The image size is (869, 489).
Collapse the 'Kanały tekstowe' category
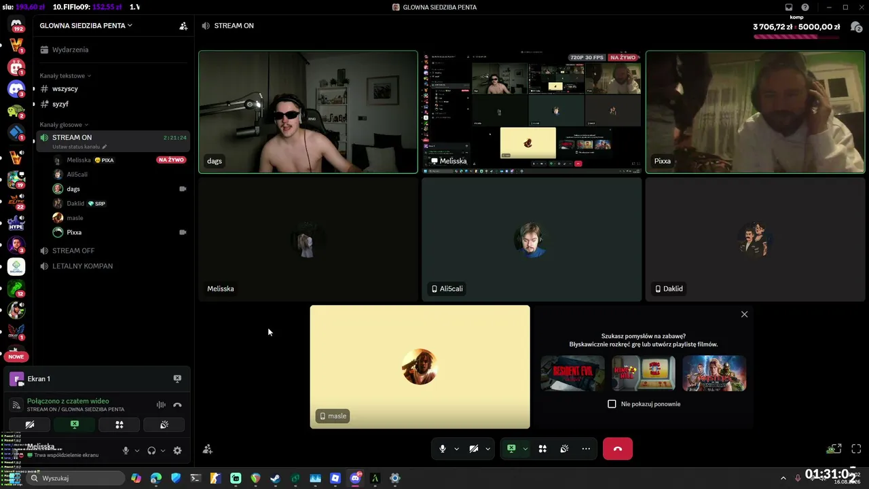click(x=65, y=76)
